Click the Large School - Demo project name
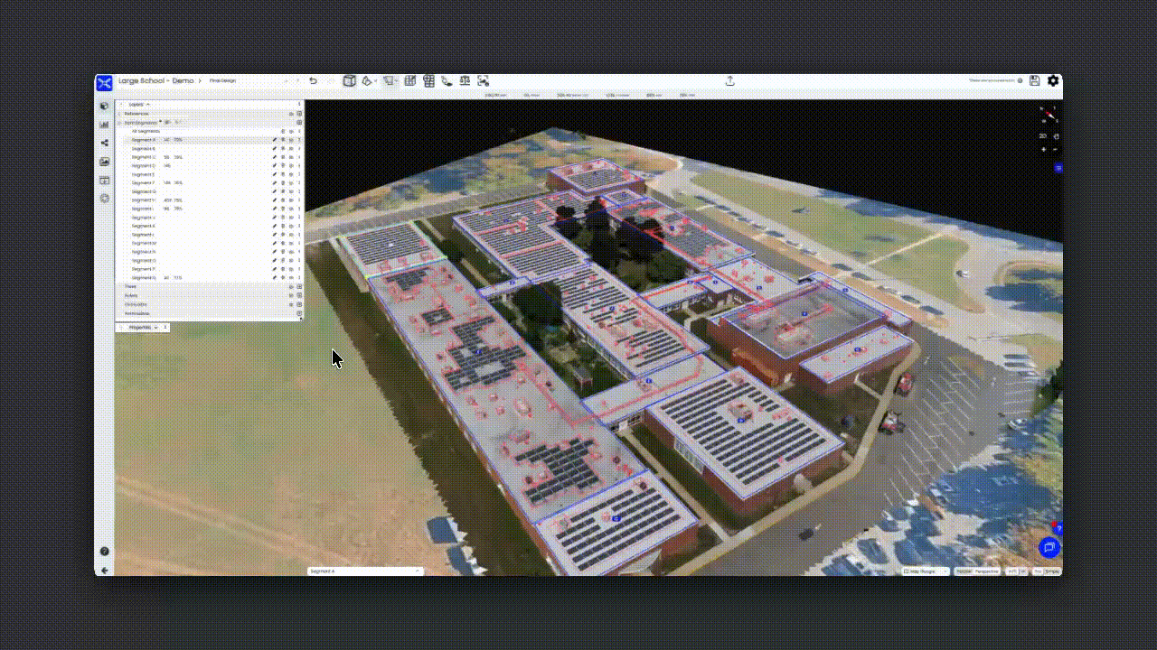 pyautogui.click(x=155, y=81)
